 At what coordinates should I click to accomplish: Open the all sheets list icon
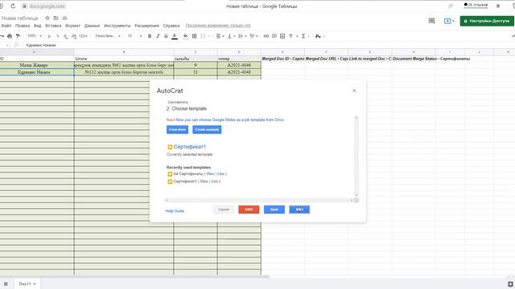[6, 283]
